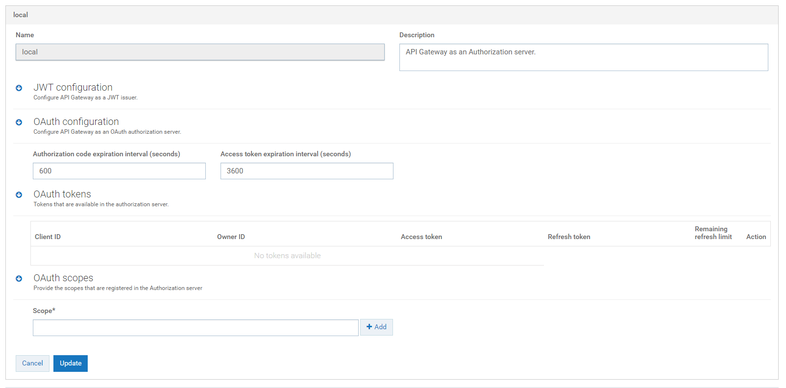The height and width of the screenshot is (388, 786).
Task: Focus the Name field containing local
Action: pos(200,52)
